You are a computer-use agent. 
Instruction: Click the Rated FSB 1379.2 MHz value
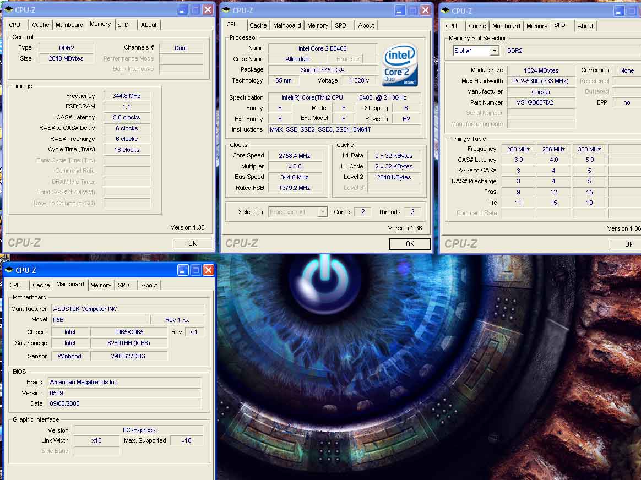point(295,188)
